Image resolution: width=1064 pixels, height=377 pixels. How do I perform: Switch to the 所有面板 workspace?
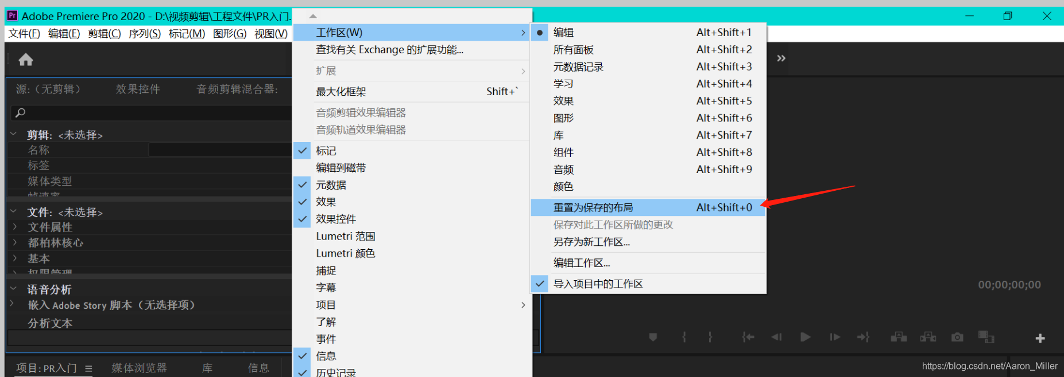pos(649,50)
